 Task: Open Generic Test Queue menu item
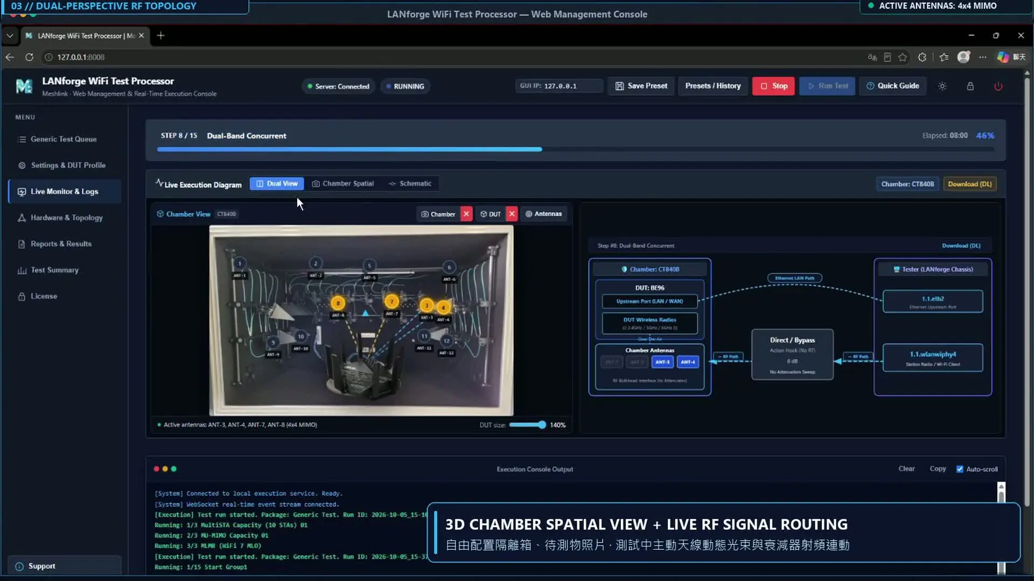[x=65, y=139]
